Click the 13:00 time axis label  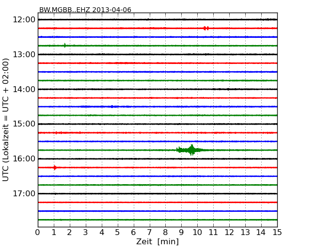[x=24, y=54]
